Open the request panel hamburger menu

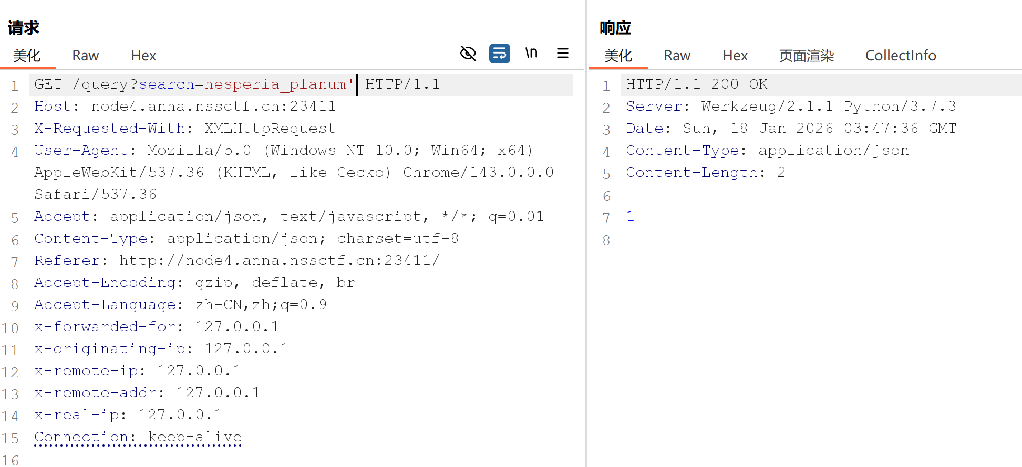(562, 54)
